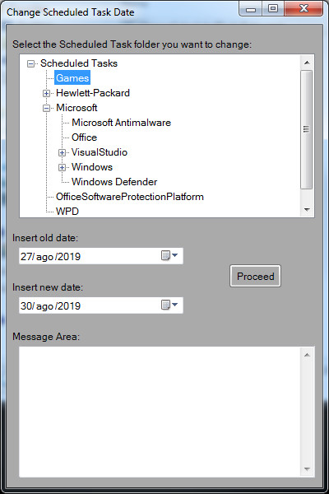This screenshot has width=329, height=494.
Task: Select the Games folder
Action: tap(72, 78)
